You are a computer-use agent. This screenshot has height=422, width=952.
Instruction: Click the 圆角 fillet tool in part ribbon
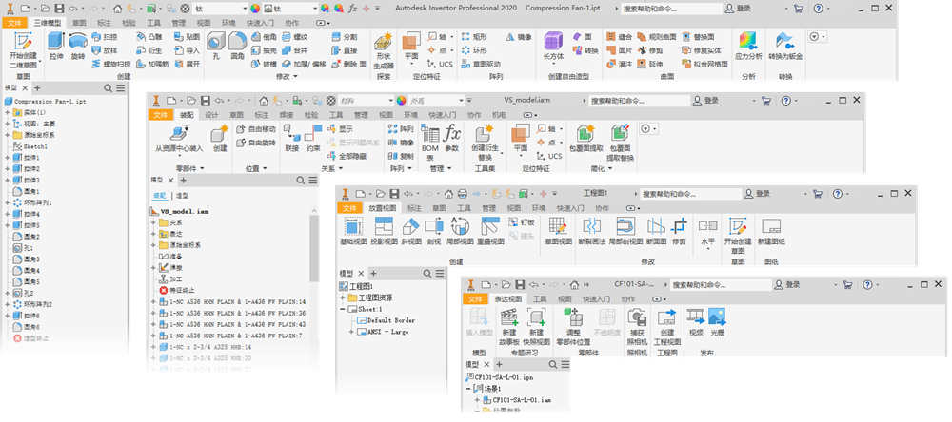coord(237,47)
